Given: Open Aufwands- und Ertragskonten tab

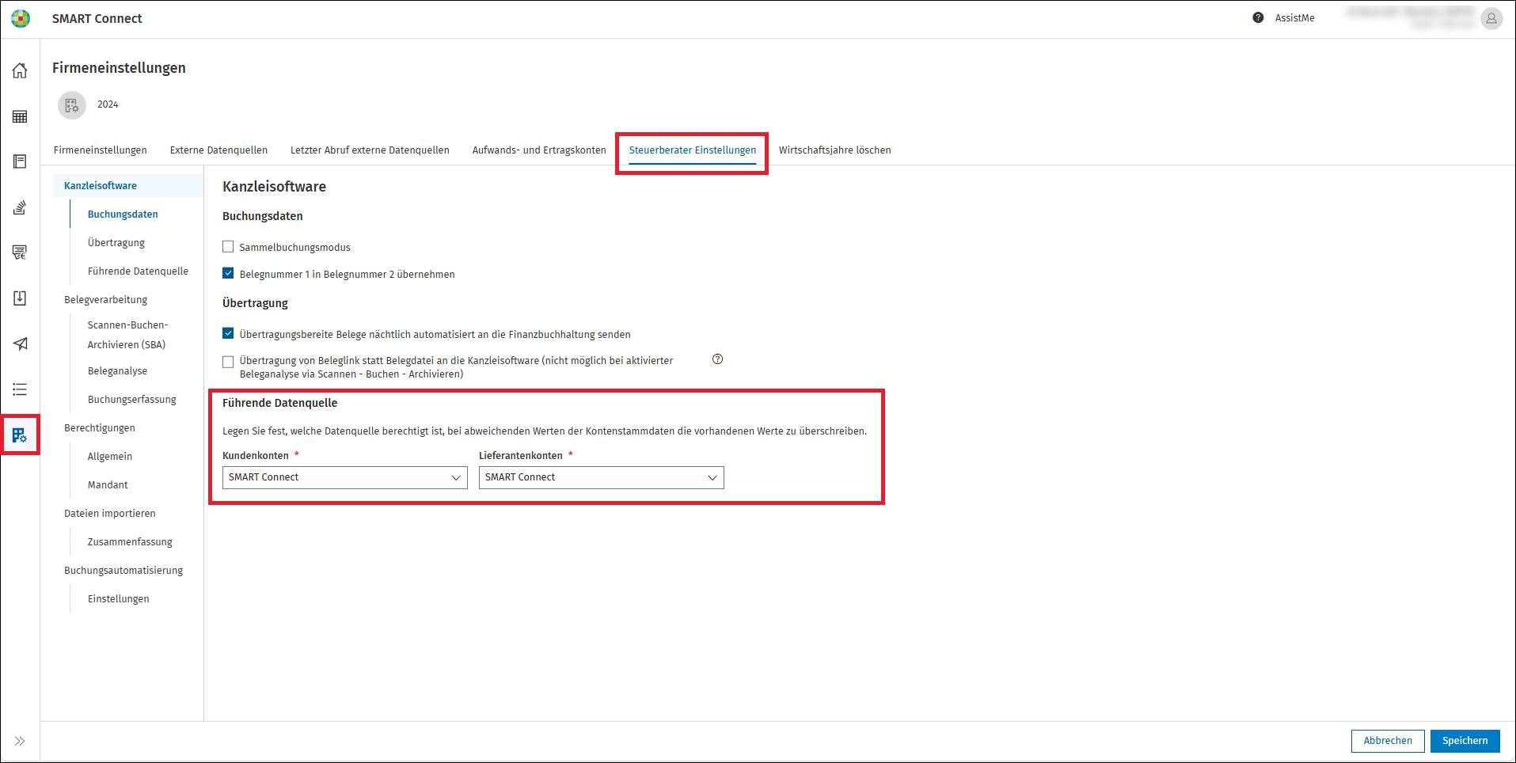Looking at the screenshot, I should [x=539, y=150].
